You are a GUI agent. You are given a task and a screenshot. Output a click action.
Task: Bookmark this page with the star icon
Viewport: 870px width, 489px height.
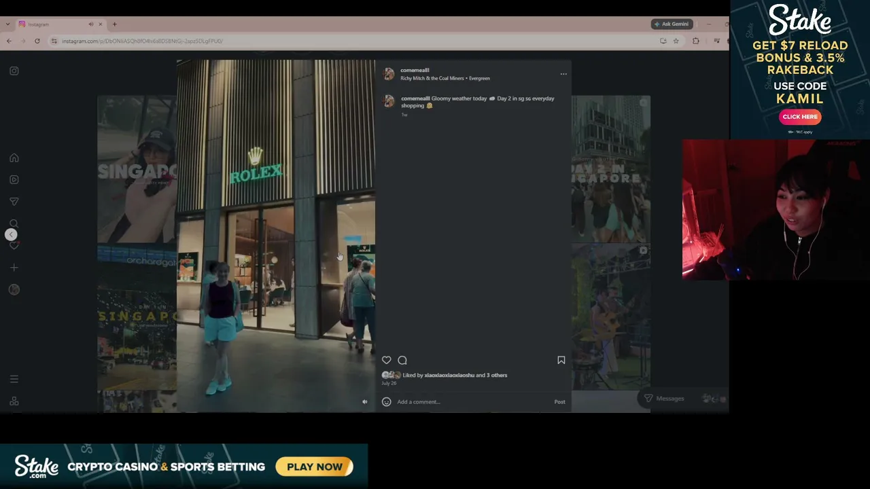676,41
